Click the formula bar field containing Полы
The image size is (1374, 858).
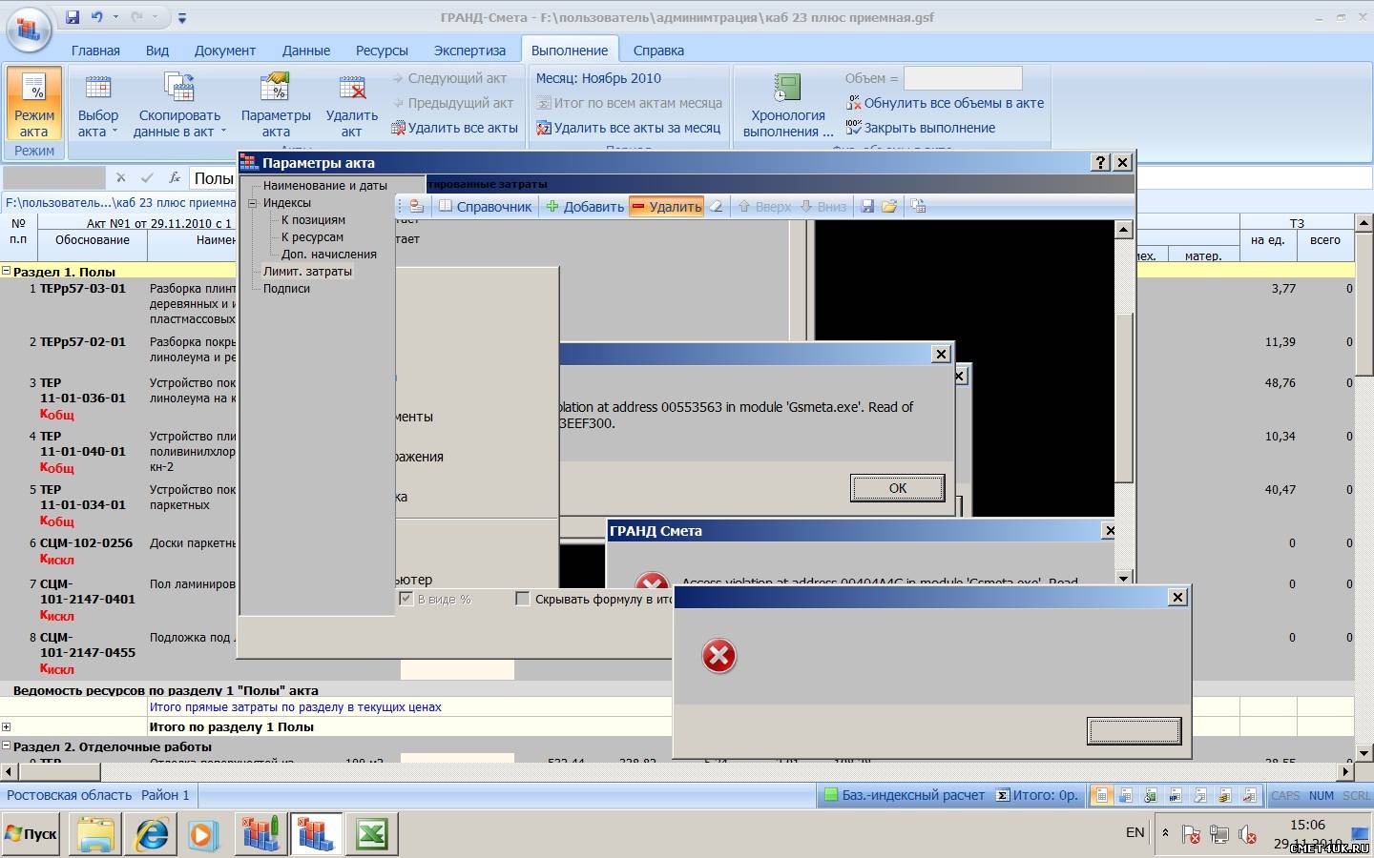[214, 178]
